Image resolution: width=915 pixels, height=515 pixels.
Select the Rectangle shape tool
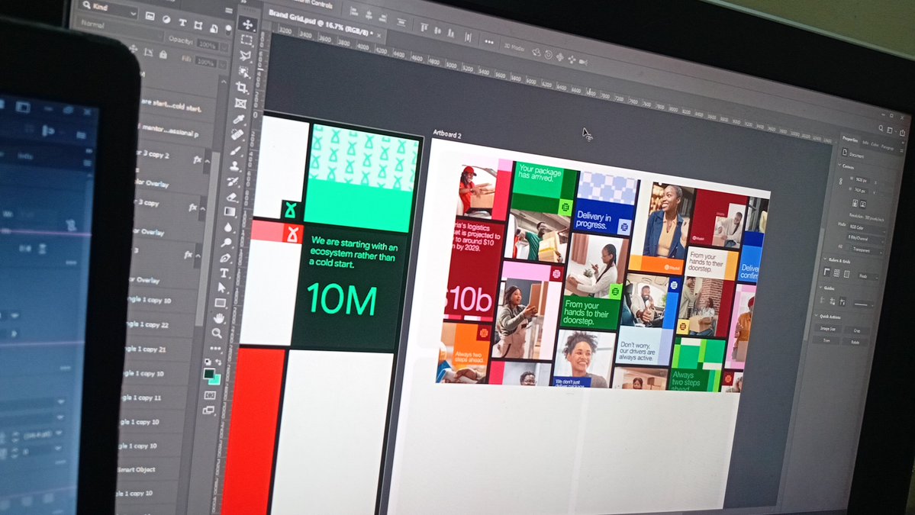coord(221,303)
